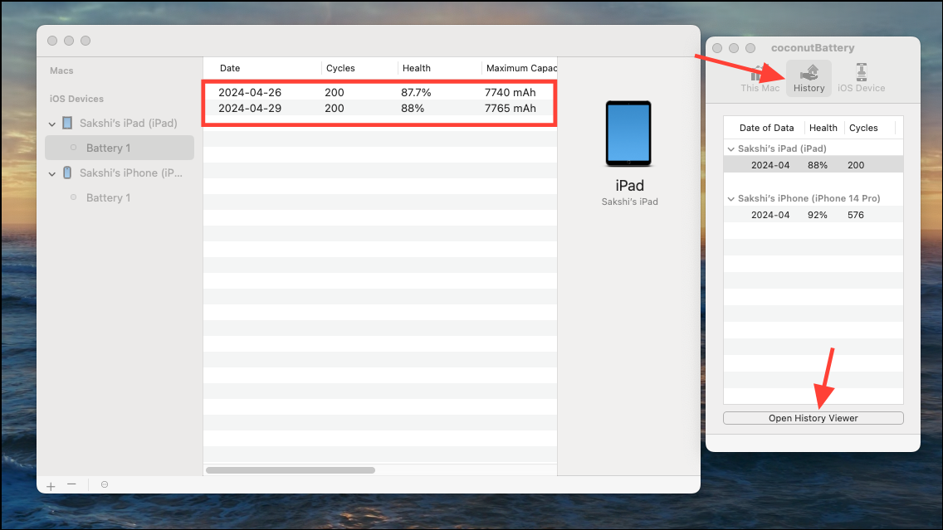Image resolution: width=943 pixels, height=530 pixels.
Task: Collapse Sakshi's iPad group in coconutBattery list
Action: point(730,149)
